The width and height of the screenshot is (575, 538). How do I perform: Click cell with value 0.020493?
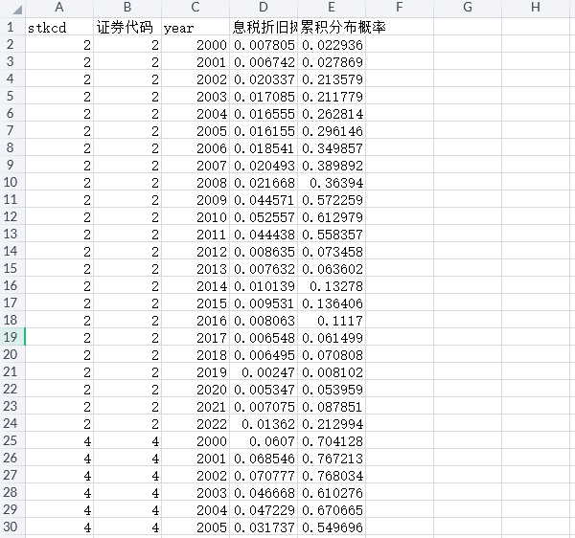pyautogui.click(x=264, y=166)
